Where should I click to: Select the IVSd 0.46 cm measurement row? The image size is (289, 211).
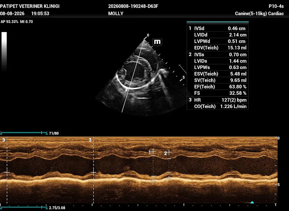click(218, 29)
